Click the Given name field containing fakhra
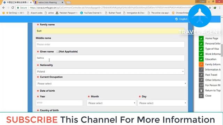Image resolution: width=223 pixels, height=125 pixels. pos(110,58)
